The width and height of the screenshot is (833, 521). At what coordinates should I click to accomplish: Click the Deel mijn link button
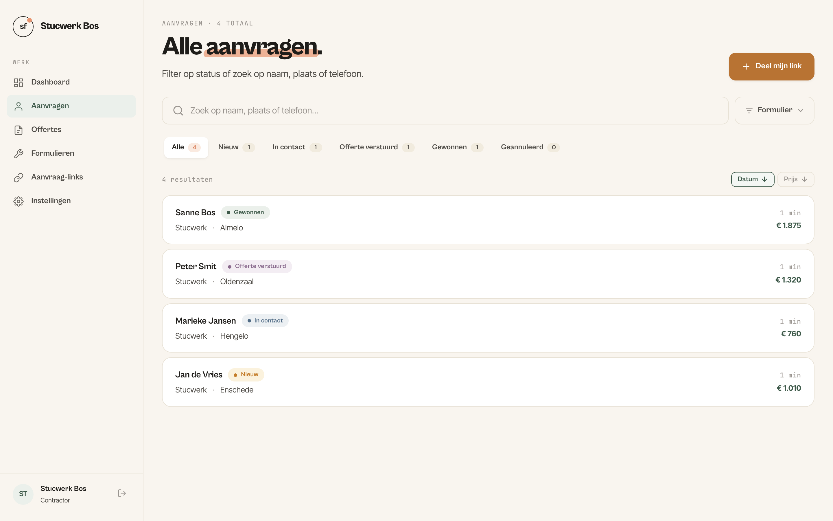point(771,67)
